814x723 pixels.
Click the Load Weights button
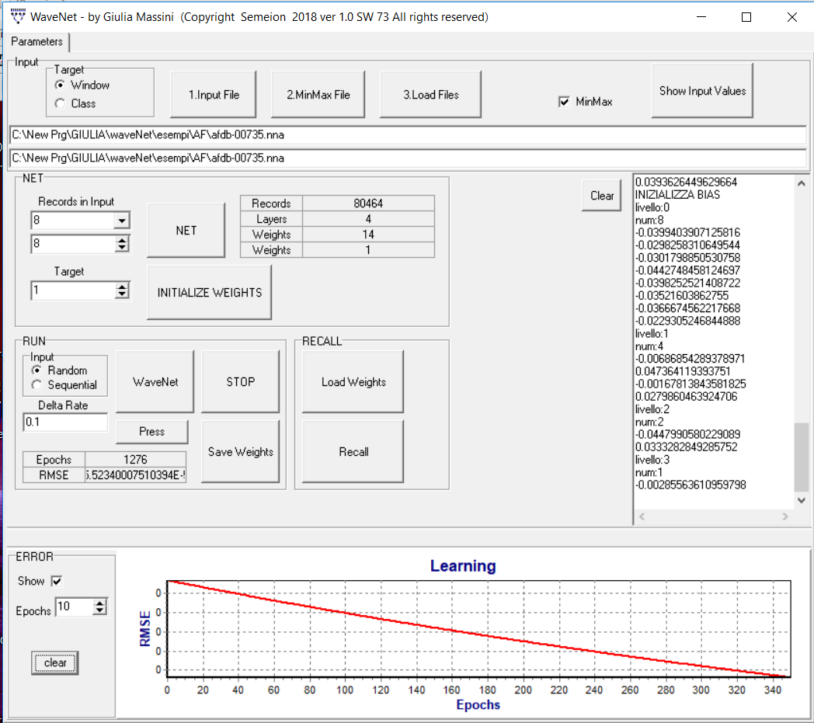click(353, 382)
